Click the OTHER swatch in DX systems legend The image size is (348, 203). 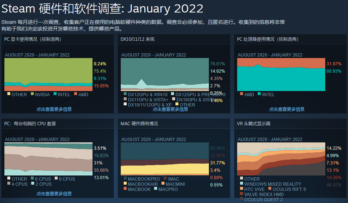click(177, 104)
